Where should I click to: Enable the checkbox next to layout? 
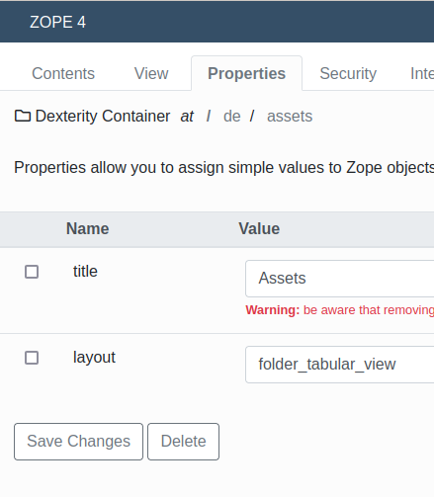[x=32, y=358]
